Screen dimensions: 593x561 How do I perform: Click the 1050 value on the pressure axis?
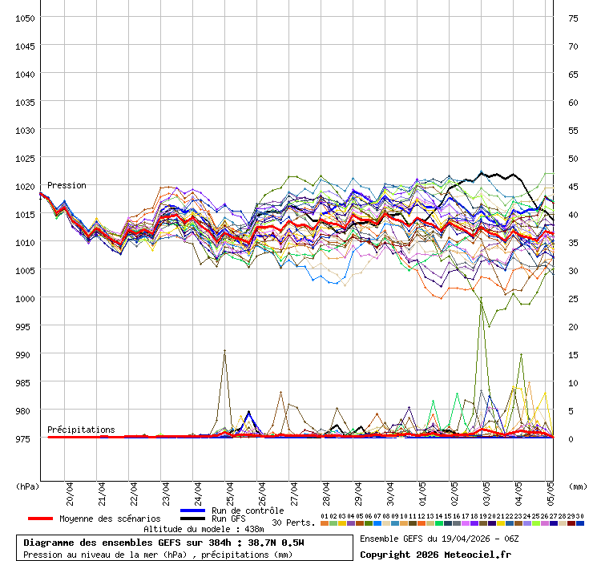tap(25, 18)
